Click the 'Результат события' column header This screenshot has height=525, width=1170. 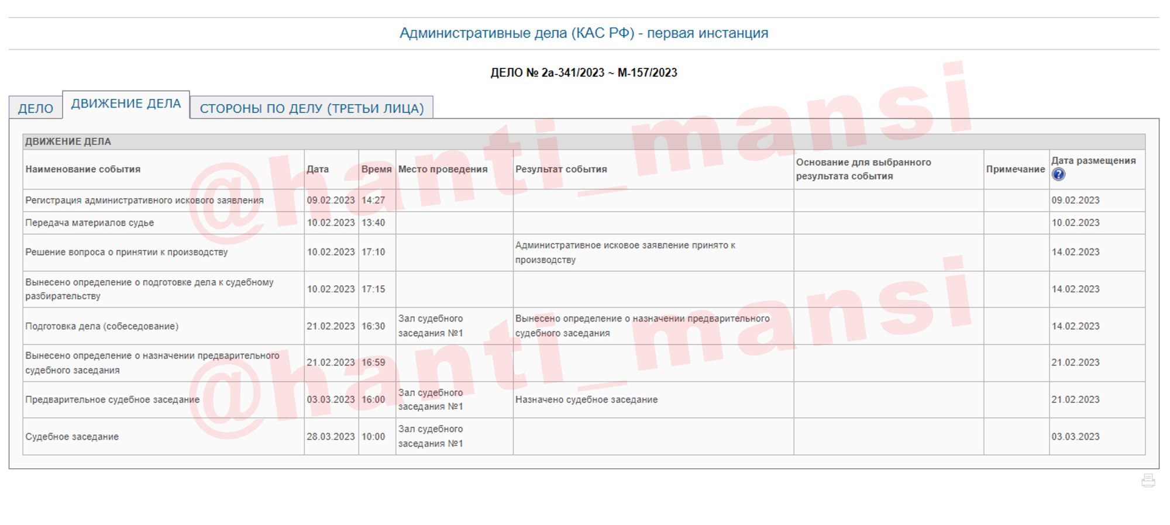pyautogui.click(x=561, y=169)
